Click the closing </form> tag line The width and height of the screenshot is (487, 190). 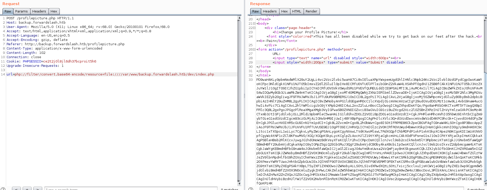pyautogui.click(x=263, y=67)
